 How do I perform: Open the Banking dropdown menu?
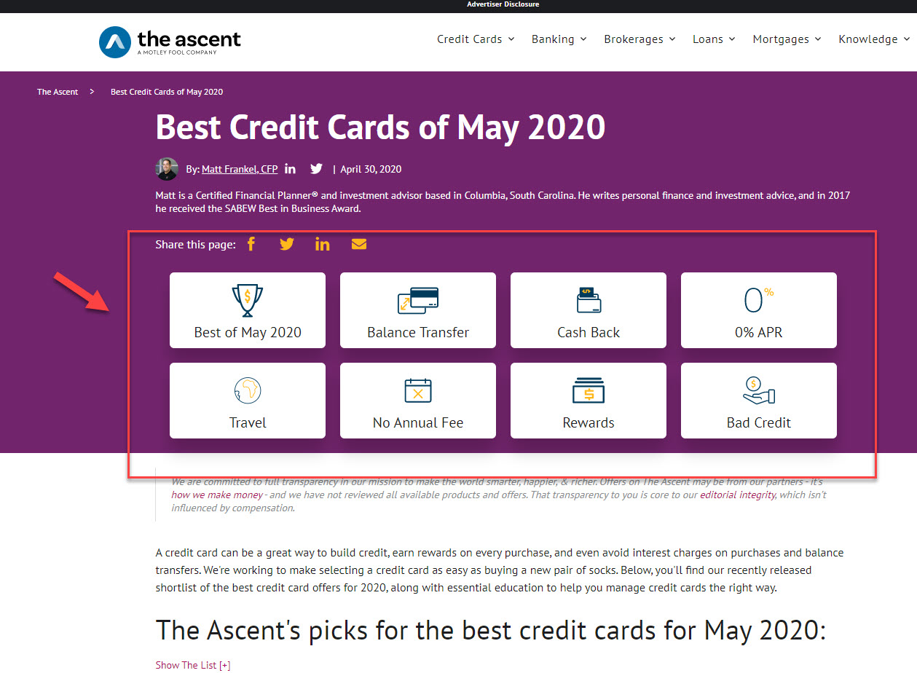pyautogui.click(x=559, y=39)
